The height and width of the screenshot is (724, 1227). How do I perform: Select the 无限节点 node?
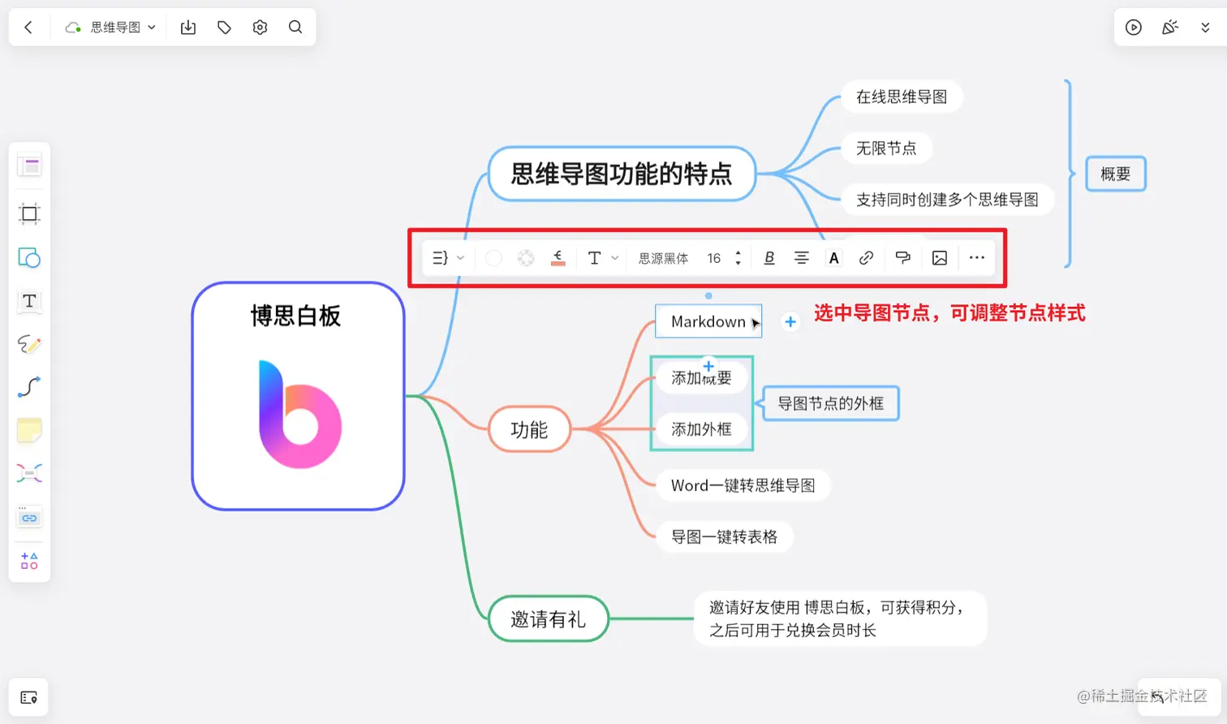pos(886,148)
